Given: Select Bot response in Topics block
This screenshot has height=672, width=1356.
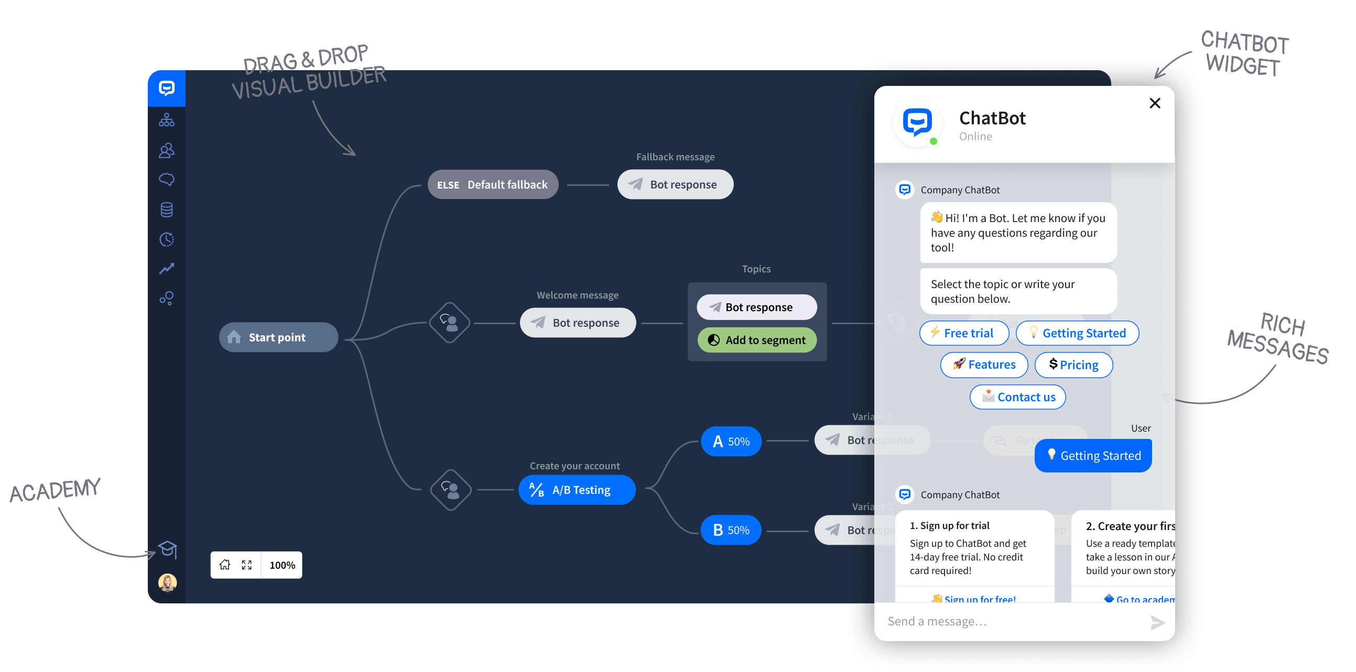Looking at the screenshot, I should [756, 307].
